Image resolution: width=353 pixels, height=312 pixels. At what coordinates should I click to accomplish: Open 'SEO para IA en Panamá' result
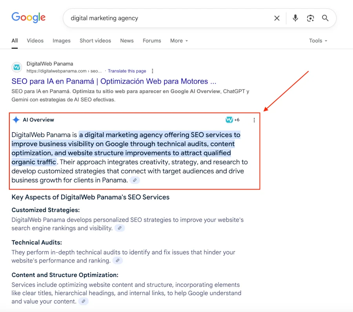click(x=114, y=81)
